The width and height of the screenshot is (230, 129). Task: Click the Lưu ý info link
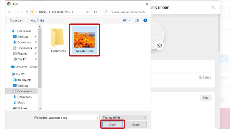tap(205, 77)
